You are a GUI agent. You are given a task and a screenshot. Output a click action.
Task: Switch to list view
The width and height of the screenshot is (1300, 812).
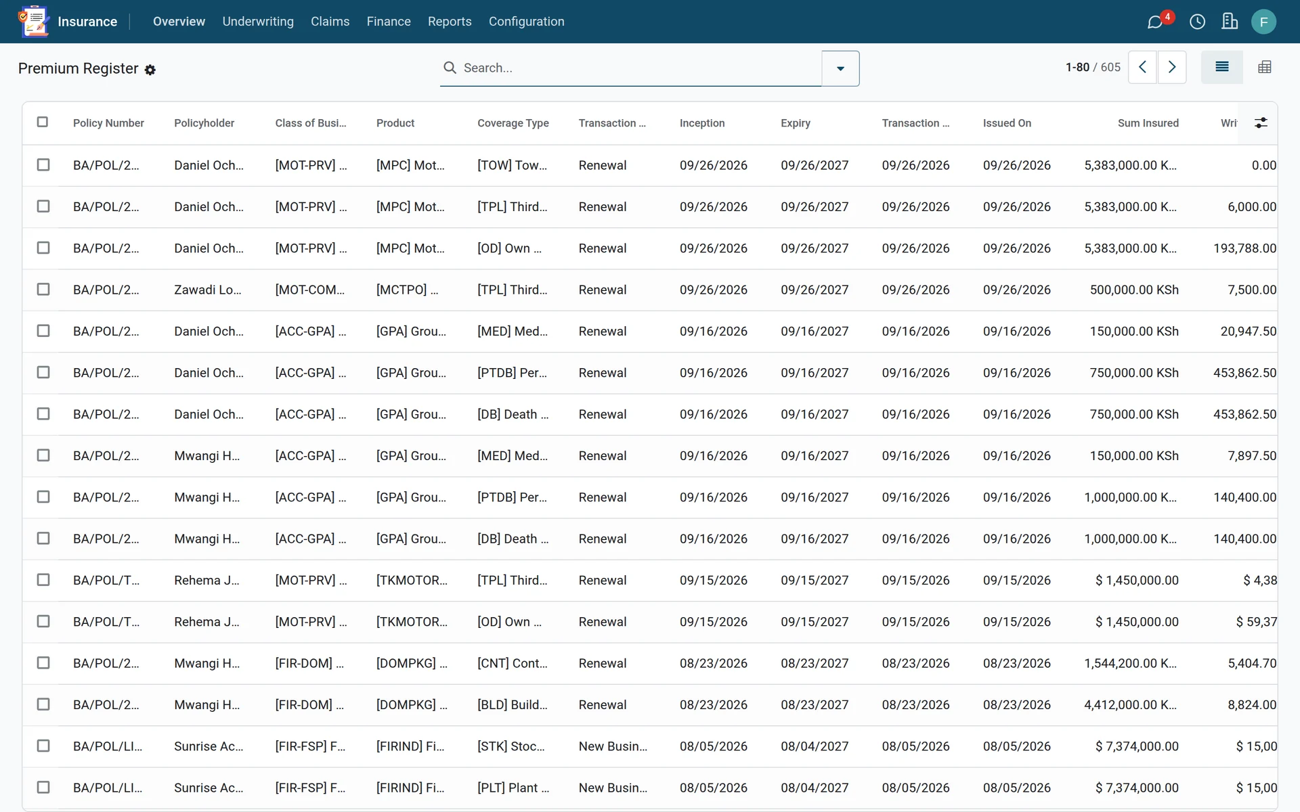(1221, 67)
